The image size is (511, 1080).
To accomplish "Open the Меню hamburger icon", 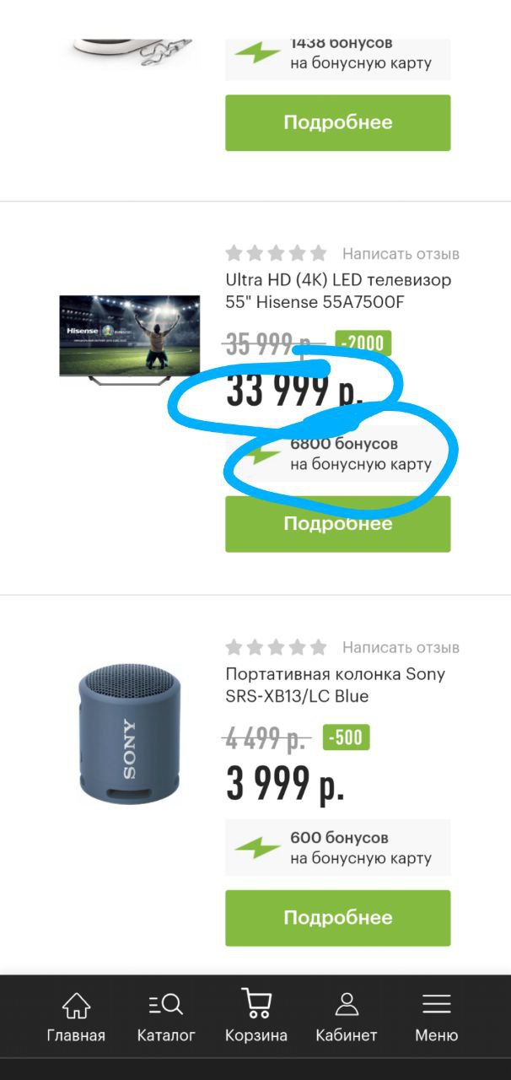I will (x=437, y=1004).
